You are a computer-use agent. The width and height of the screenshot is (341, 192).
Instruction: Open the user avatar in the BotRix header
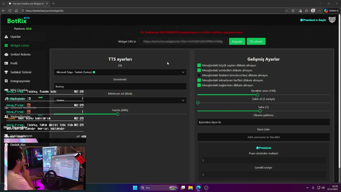[x=332, y=20]
